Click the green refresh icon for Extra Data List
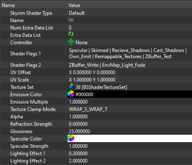 71,34
